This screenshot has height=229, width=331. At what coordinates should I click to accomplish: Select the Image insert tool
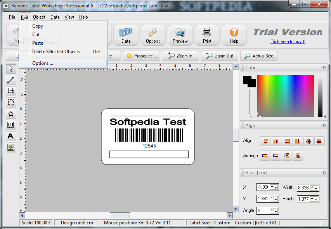(11, 147)
